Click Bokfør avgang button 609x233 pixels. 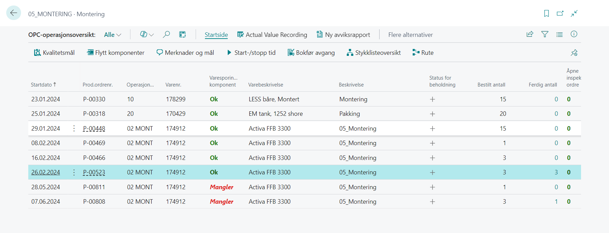tap(311, 53)
